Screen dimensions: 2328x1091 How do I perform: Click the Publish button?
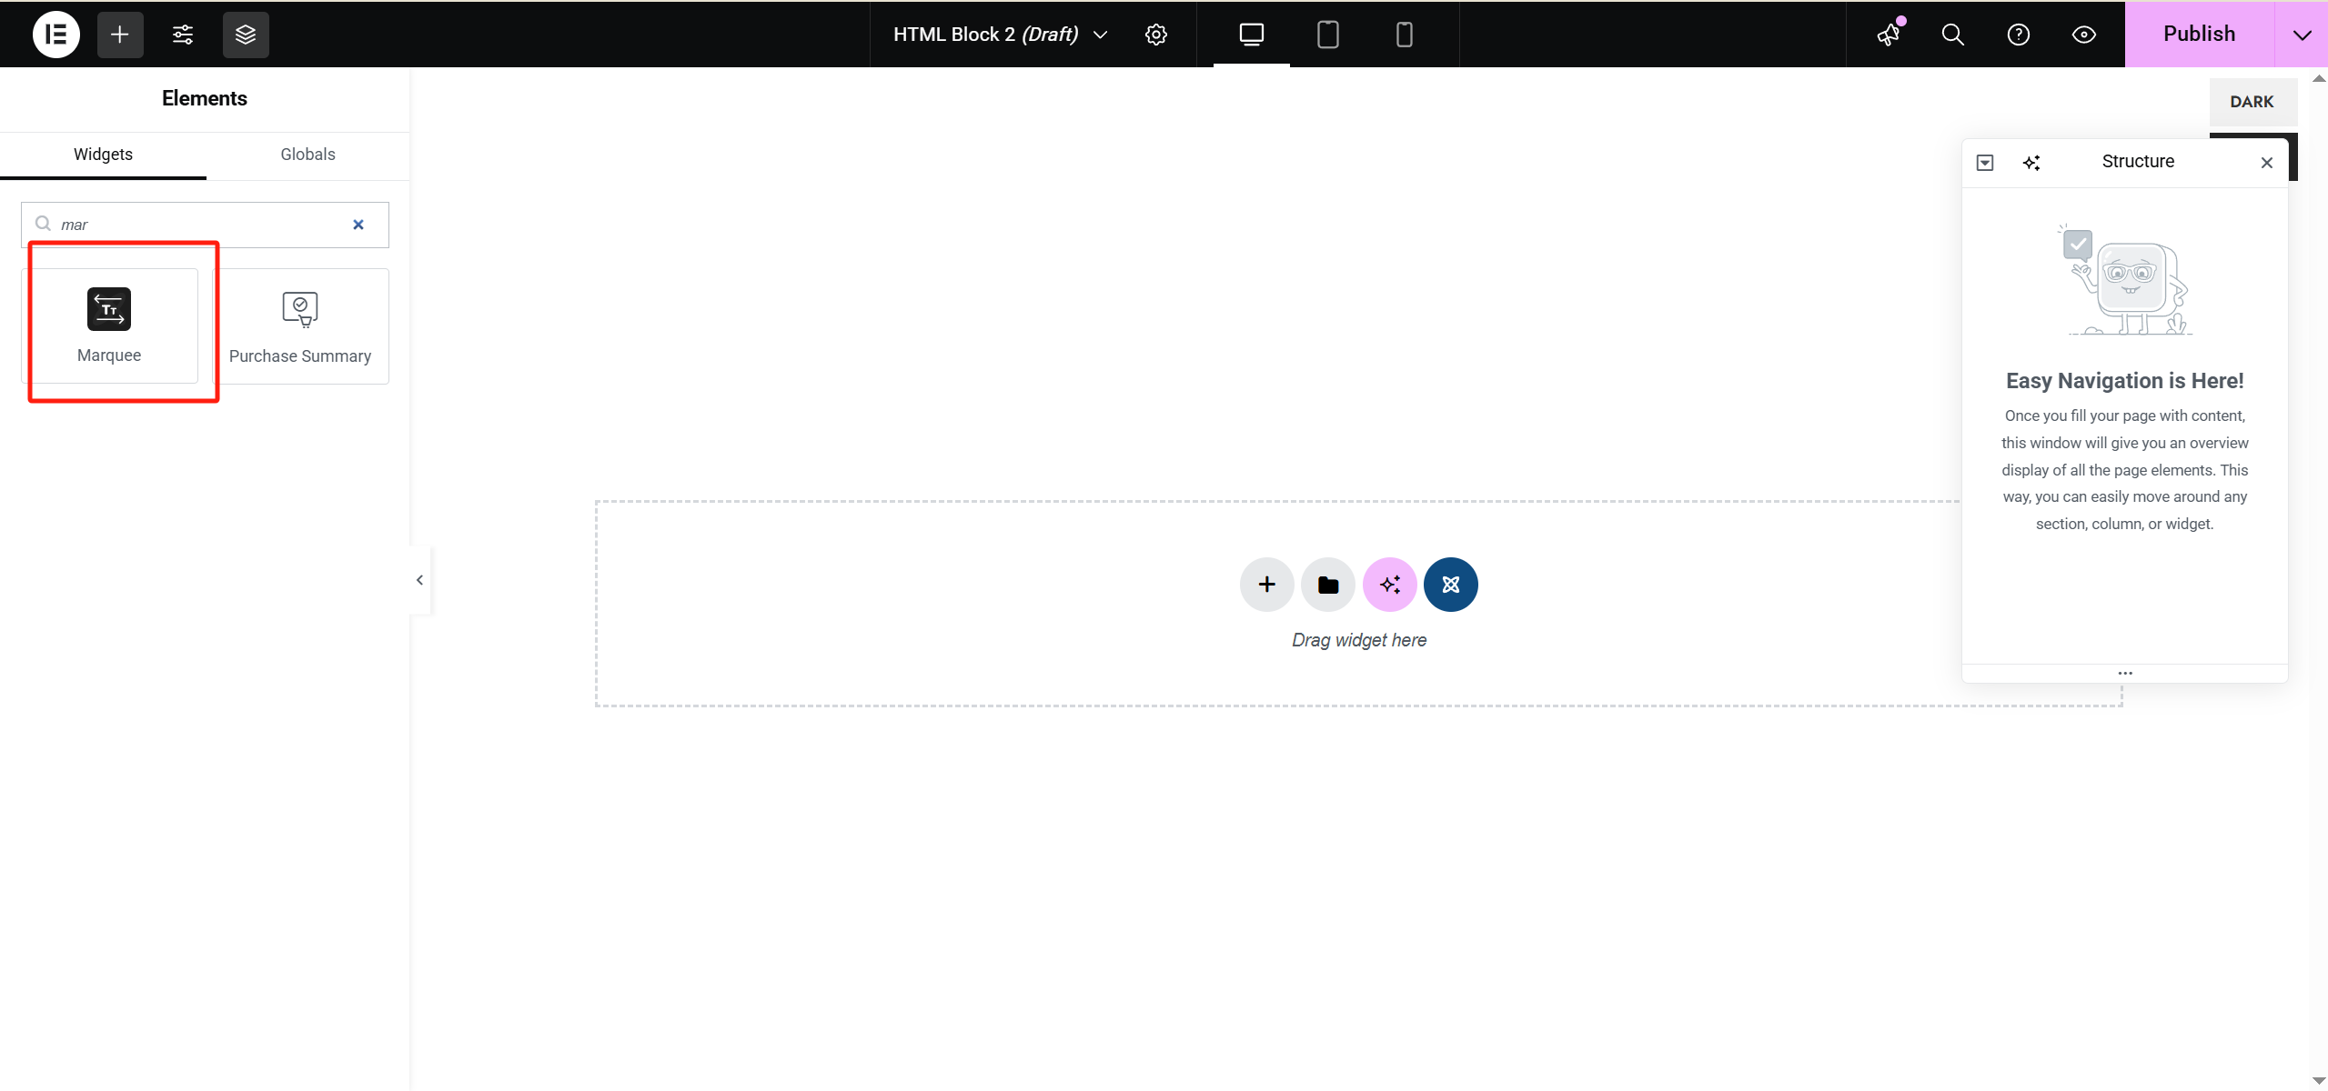tap(2198, 35)
